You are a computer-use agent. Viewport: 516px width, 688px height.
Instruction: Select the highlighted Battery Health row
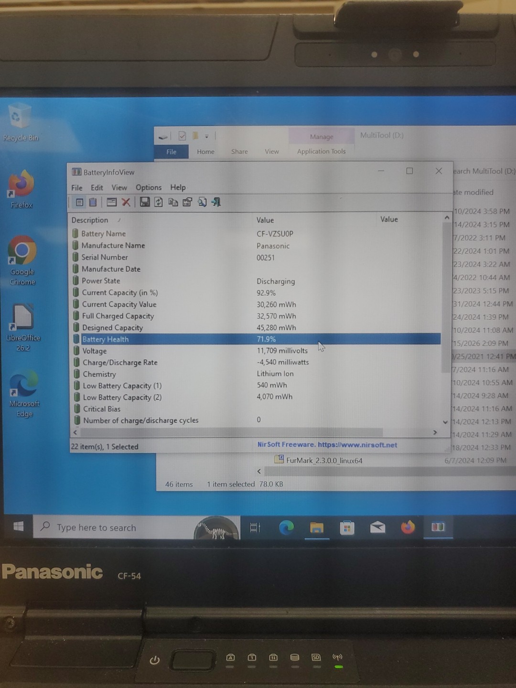click(x=256, y=339)
